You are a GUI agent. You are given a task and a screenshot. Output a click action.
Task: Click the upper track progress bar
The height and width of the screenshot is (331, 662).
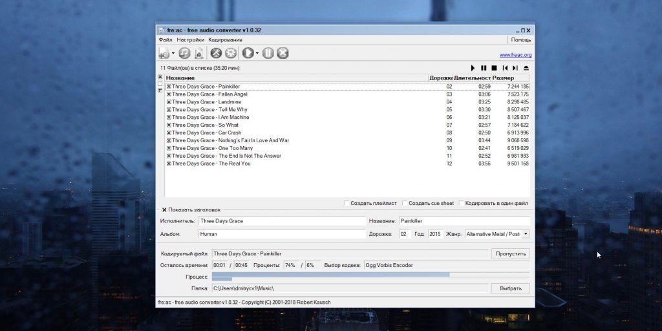tap(370, 274)
